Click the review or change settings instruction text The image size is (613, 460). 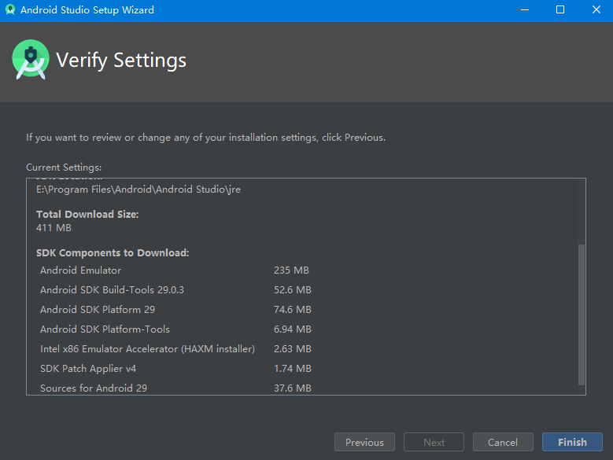(205, 138)
